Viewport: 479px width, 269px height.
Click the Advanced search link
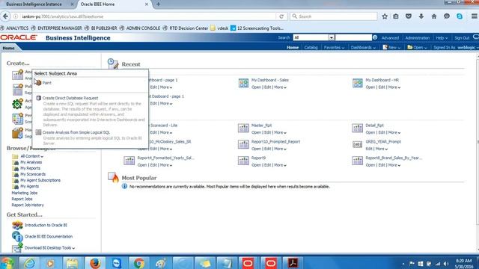click(x=390, y=38)
